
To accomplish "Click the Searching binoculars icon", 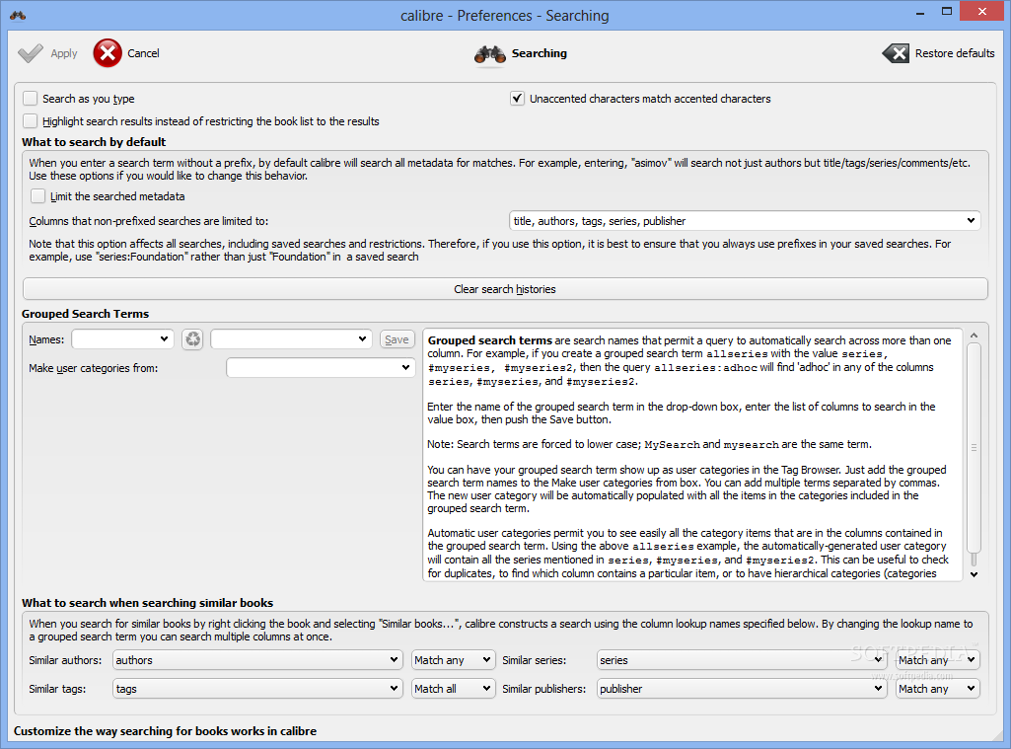I will point(490,54).
